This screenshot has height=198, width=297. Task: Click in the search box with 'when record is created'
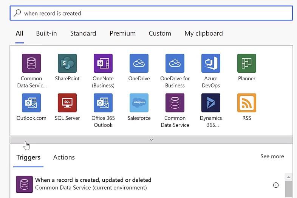[x=151, y=13]
